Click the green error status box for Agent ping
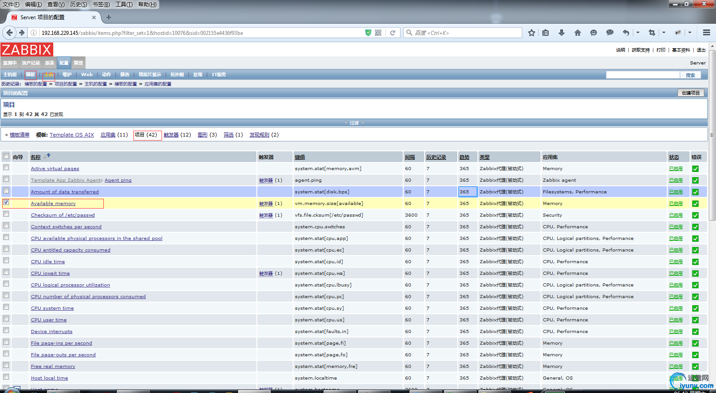Image resolution: width=716 pixels, height=393 pixels. coord(695,180)
